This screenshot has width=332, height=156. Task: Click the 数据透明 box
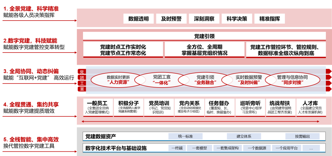[x=138, y=19]
